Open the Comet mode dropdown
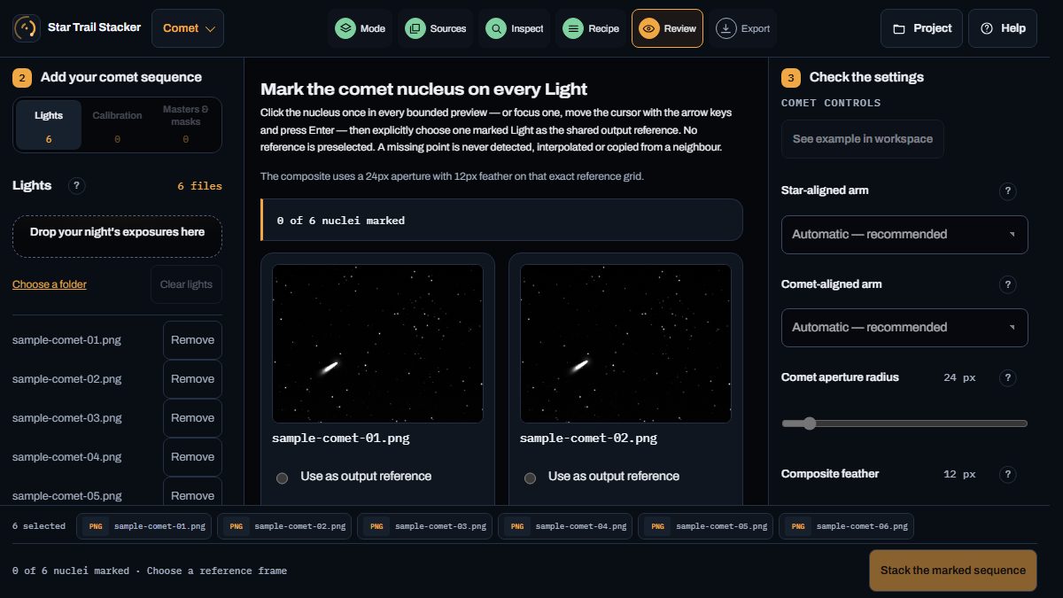 pos(188,28)
